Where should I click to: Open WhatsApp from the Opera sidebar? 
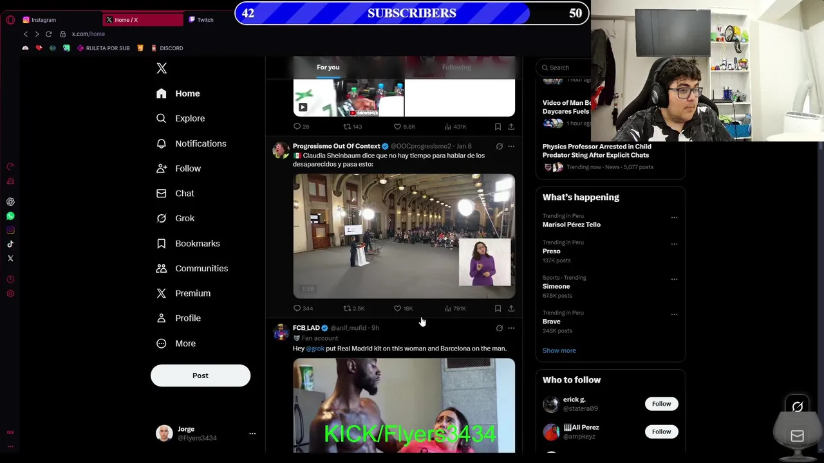pyautogui.click(x=10, y=216)
